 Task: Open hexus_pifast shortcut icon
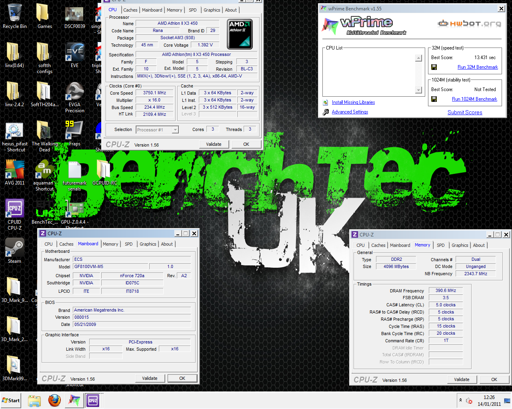[x=14, y=136]
